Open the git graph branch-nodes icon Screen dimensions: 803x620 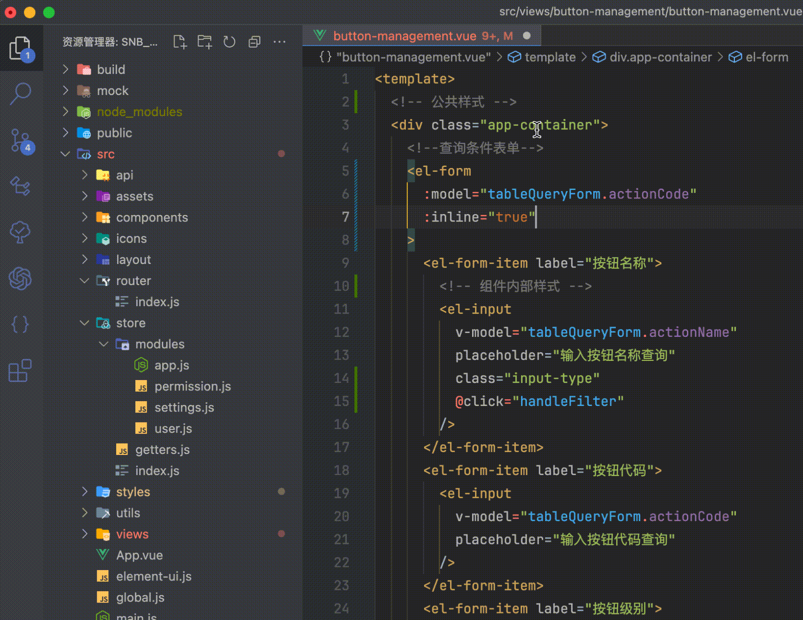[21, 186]
